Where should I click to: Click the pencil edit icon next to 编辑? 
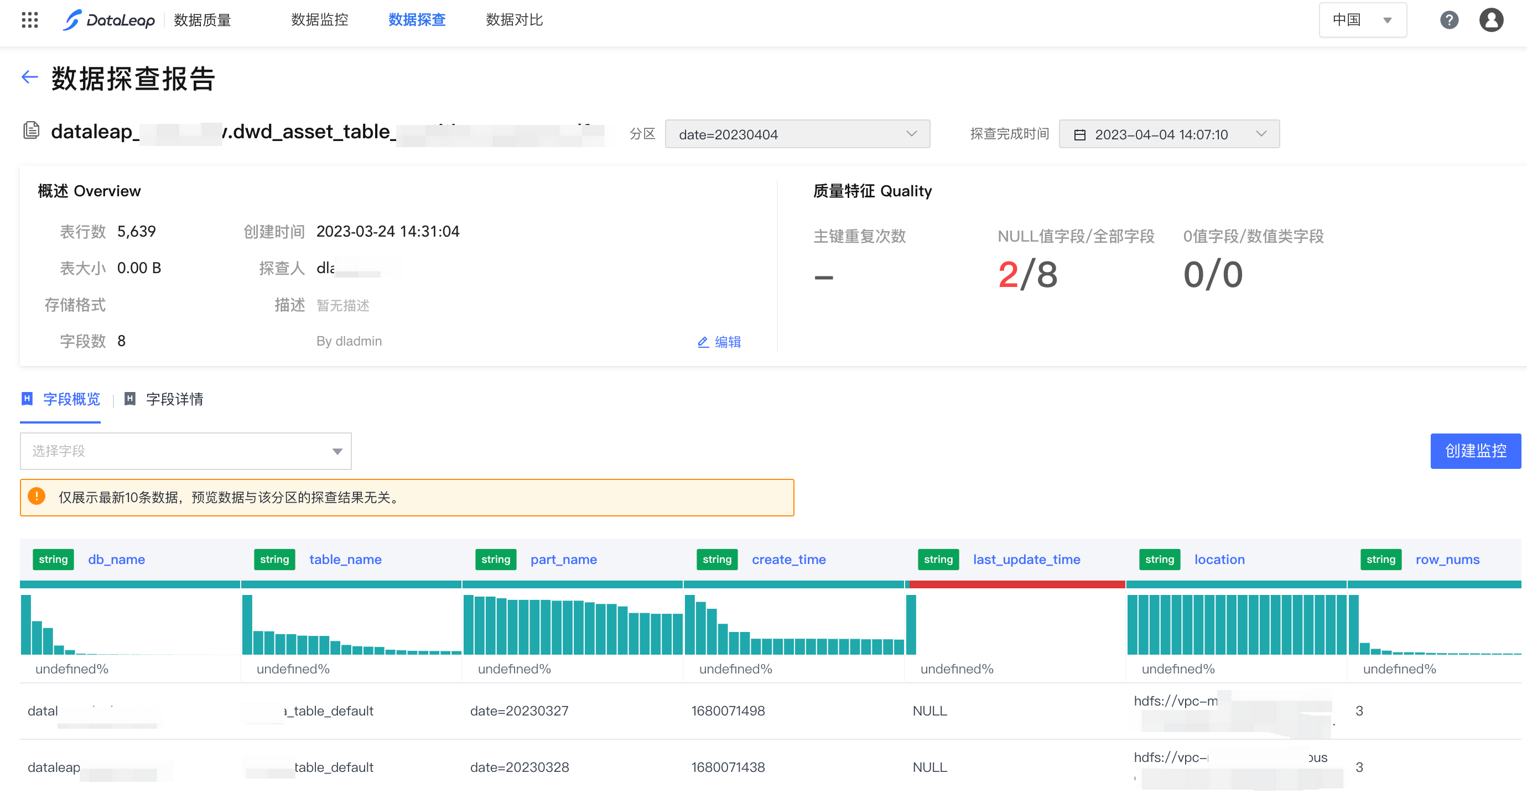[703, 342]
